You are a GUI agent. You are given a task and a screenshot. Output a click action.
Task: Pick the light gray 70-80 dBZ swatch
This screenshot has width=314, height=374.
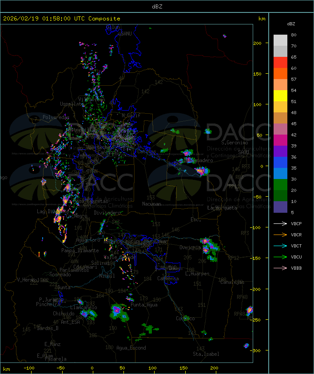point(280,40)
